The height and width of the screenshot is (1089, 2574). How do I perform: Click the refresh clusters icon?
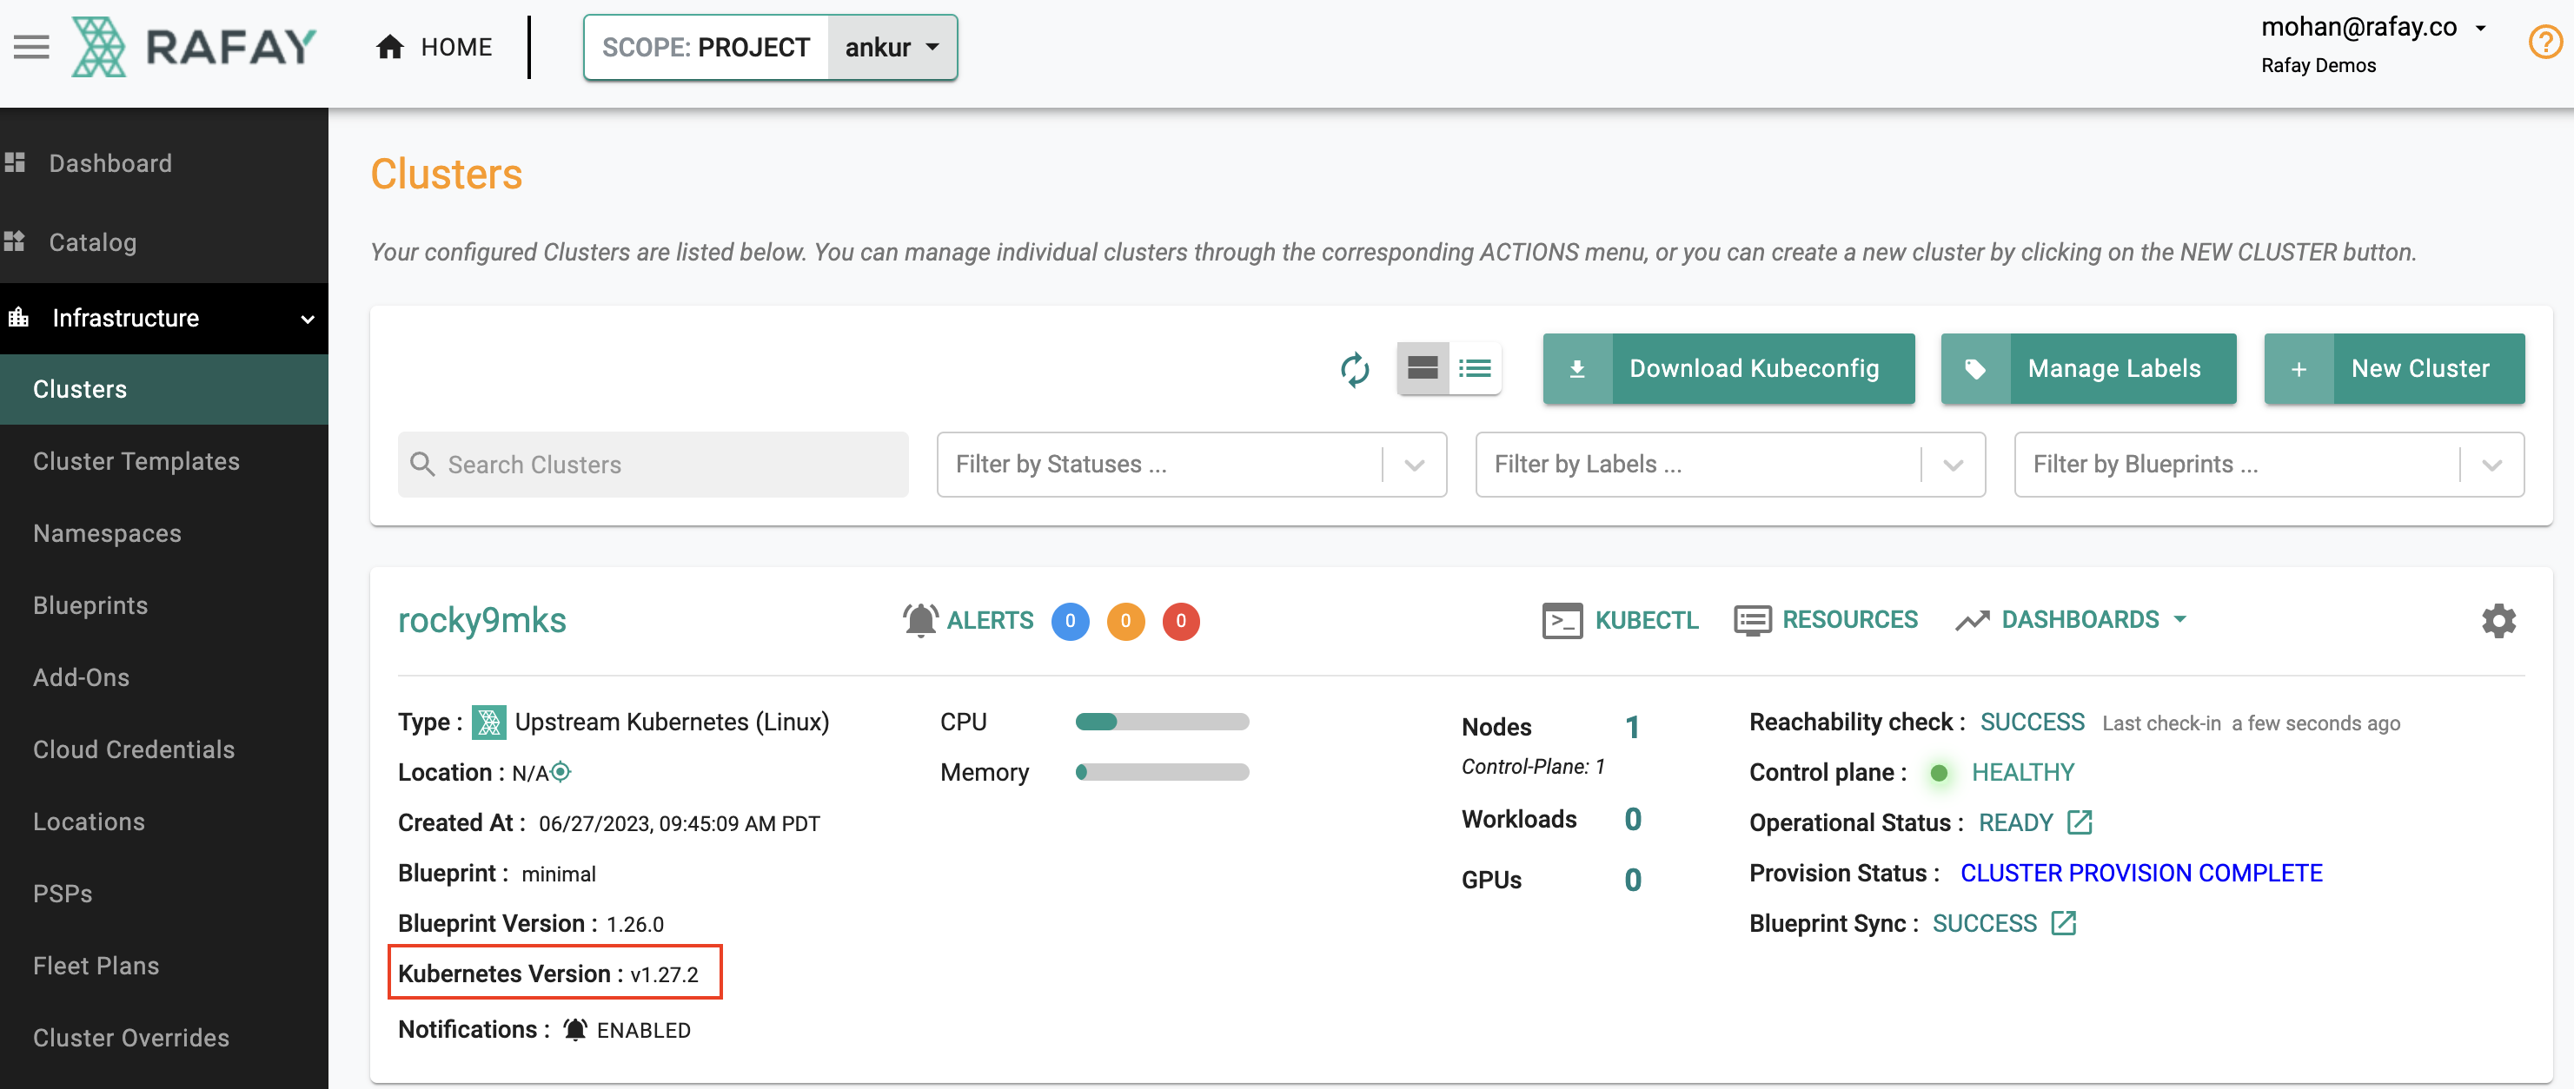click(x=1354, y=367)
